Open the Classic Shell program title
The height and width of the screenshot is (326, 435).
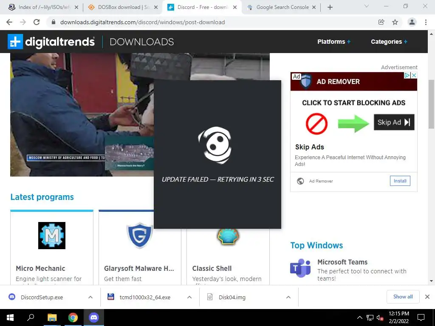(212, 268)
